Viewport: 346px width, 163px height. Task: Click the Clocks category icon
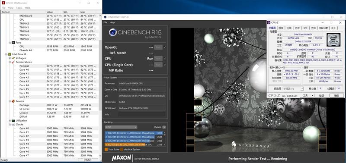pyautogui.click(x=13, y=125)
